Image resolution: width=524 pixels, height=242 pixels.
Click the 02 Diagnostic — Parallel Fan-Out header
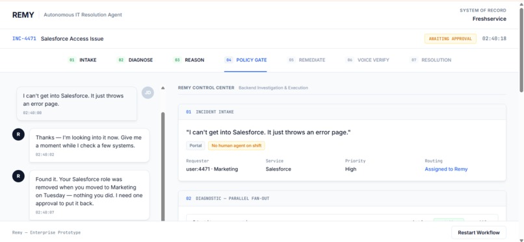pyautogui.click(x=342, y=199)
